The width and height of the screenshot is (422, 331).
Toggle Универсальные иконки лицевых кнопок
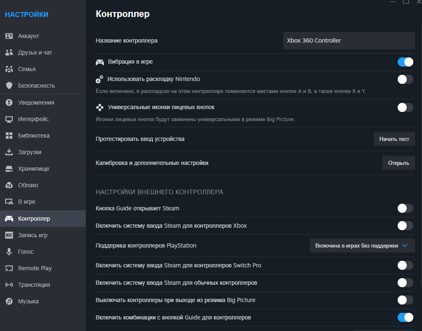coord(405,107)
